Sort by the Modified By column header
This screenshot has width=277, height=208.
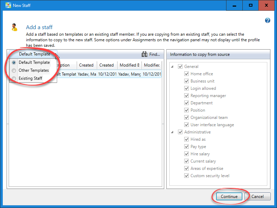[129, 65]
